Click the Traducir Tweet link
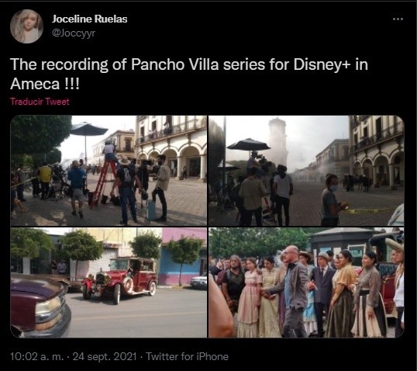The height and width of the screenshot is (371, 417). 40,102
